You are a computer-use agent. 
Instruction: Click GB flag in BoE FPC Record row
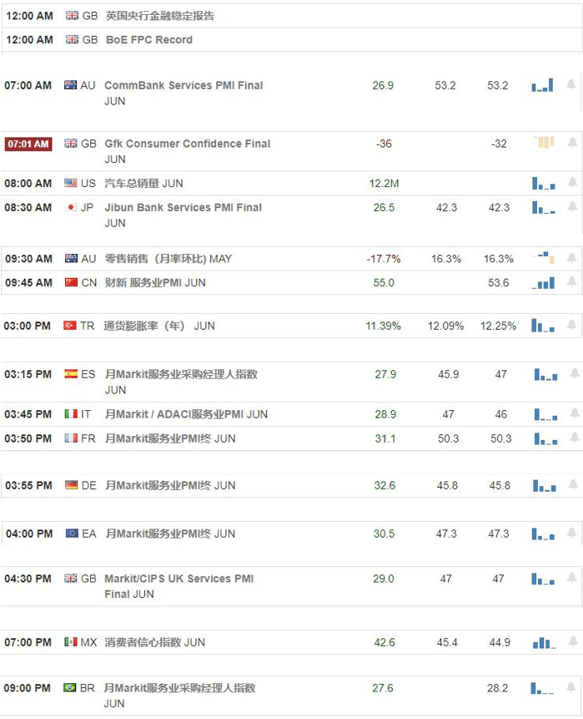pos(72,39)
